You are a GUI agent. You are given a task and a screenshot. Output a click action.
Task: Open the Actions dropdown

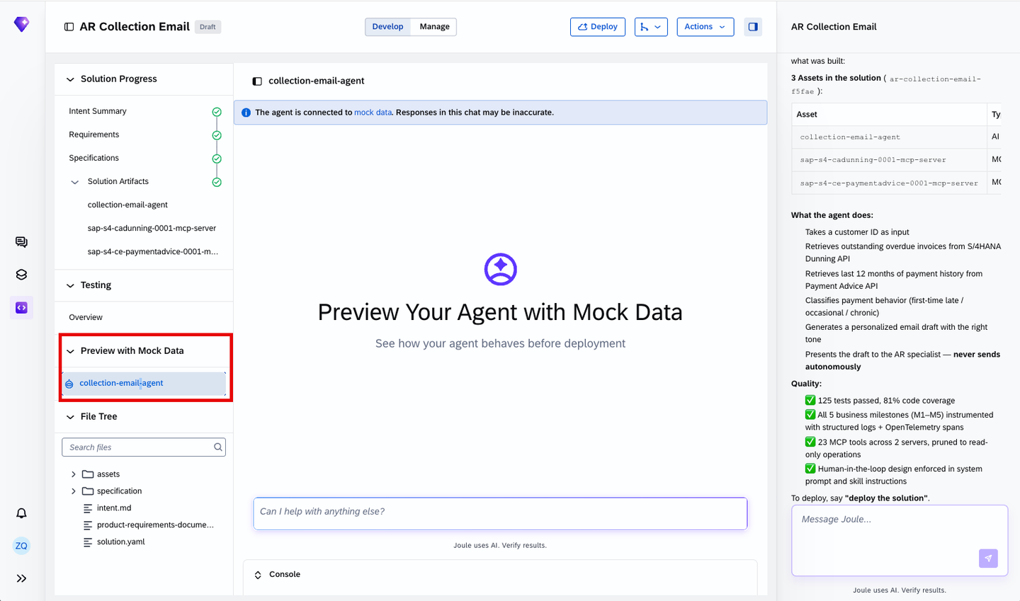tap(705, 27)
